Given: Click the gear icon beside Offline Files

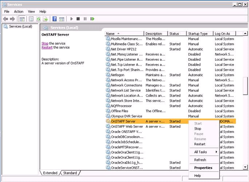Looking at the screenshot, I should pyautogui.click(x=108, y=111).
